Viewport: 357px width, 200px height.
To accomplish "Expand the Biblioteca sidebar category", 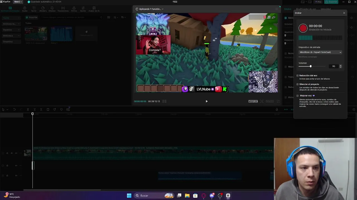I will [11, 36].
